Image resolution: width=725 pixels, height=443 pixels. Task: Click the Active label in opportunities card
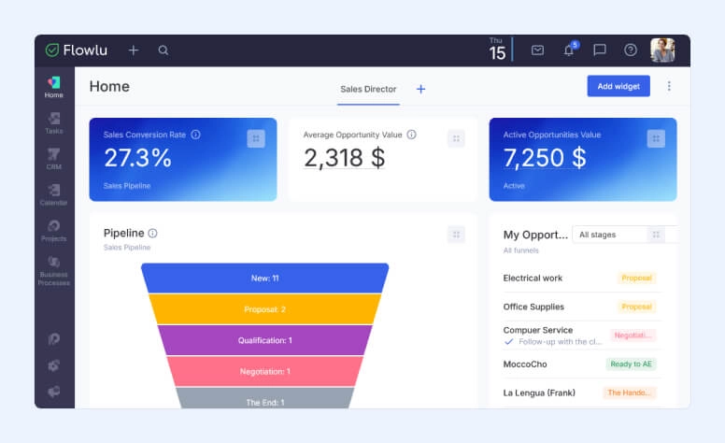514,186
